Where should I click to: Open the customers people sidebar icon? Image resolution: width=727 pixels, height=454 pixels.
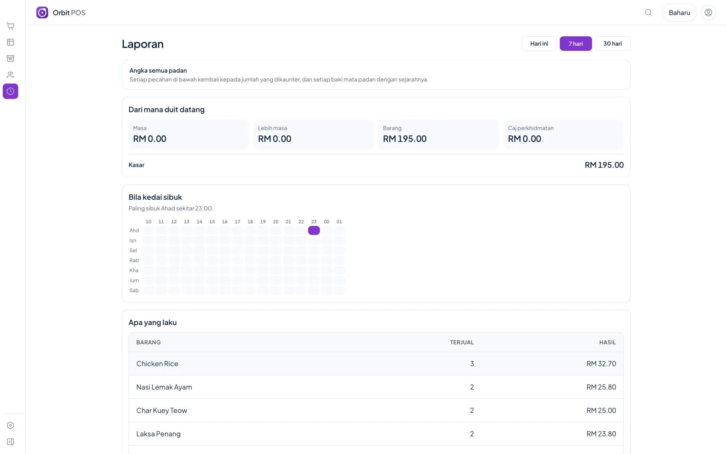click(x=11, y=75)
